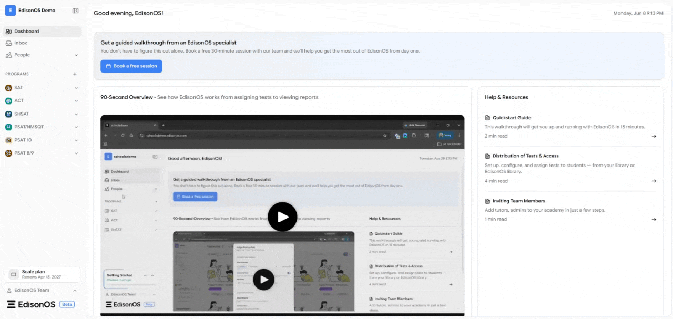Select the SHSAT program label

22,114
